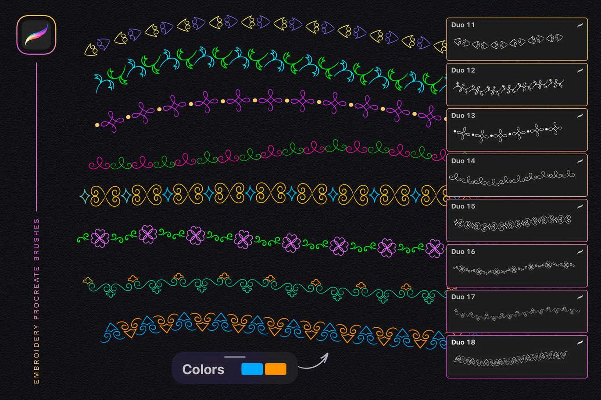The height and width of the screenshot is (400, 601).
Task: Click the brush stroke icon on Duo 13
Action: (580, 116)
